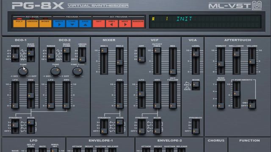Click the AFTERTOUCH BRILLIANCE slider handle

[x=236, y=54]
